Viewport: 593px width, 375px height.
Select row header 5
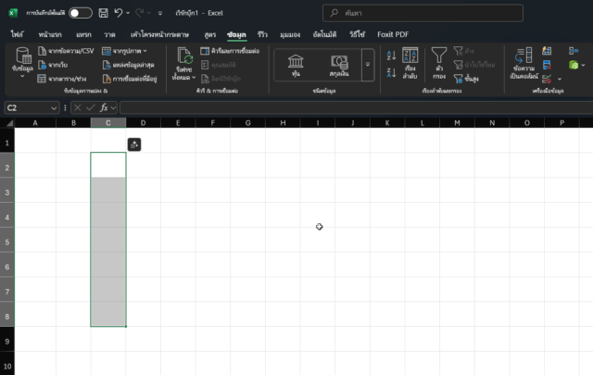click(7, 242)
